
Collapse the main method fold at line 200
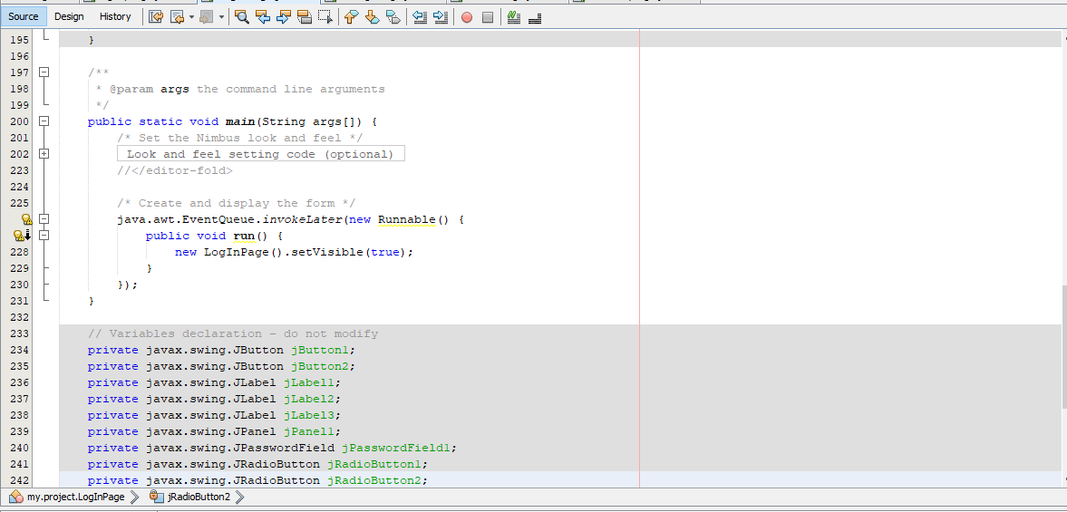coord(44,121)
